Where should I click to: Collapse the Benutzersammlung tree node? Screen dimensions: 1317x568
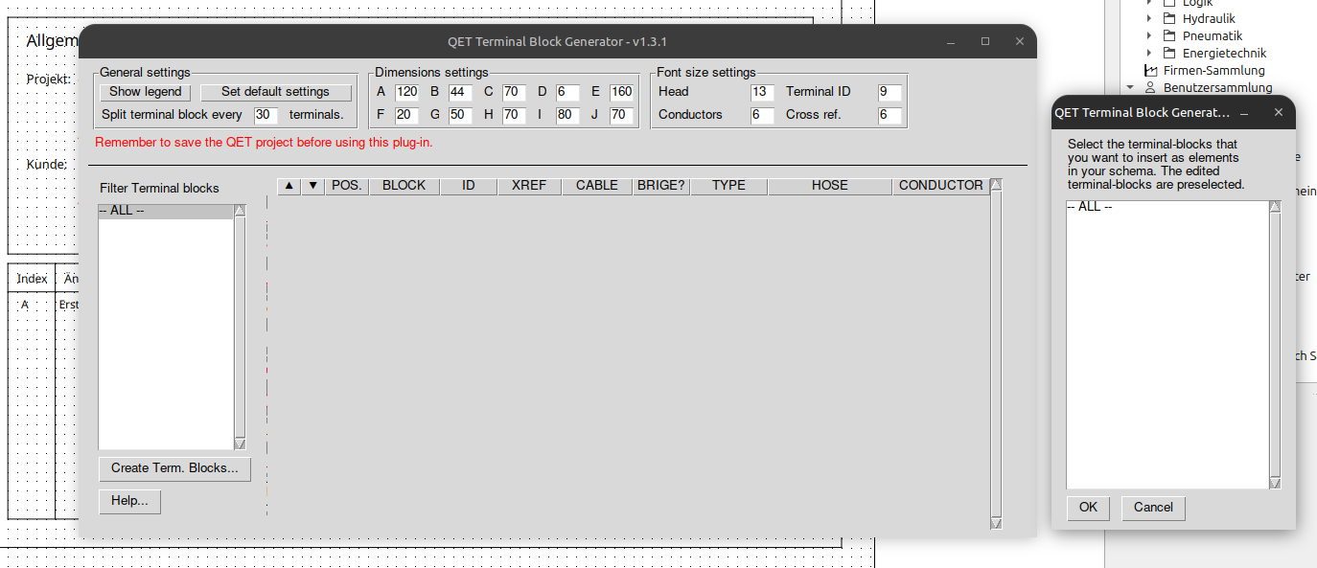[x=1131, y=88]
